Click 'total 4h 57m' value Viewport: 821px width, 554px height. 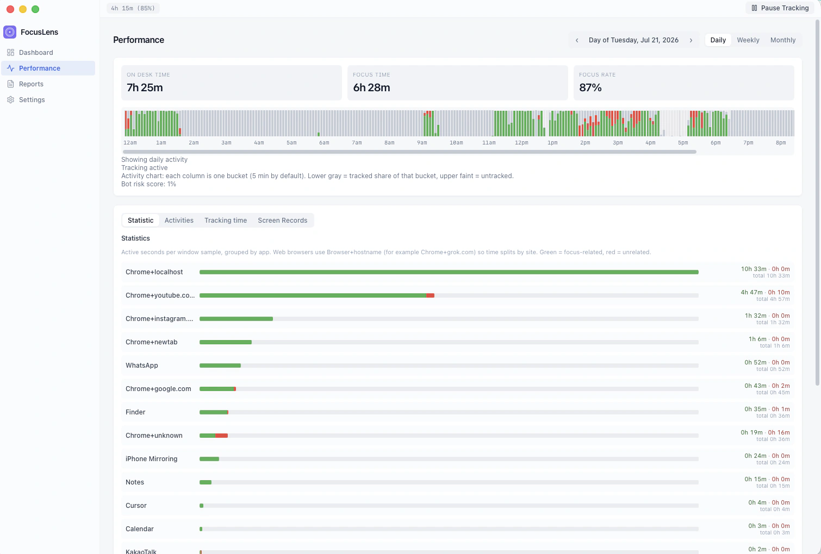(x=773, y=299)
